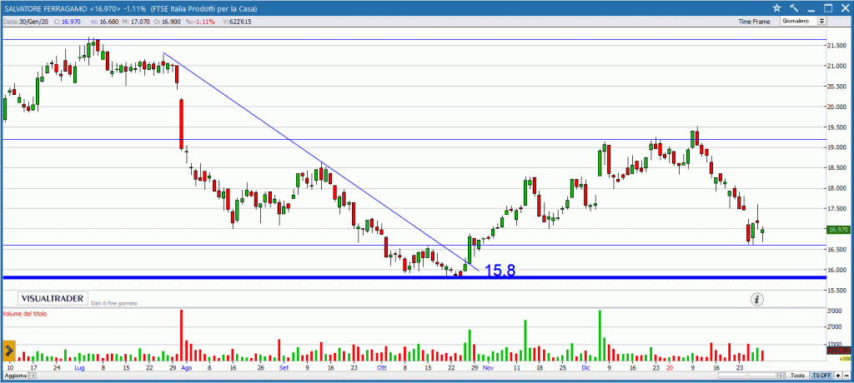The width and height of the screenshot is (854, 383).
Task: Click the Nov month label on time axis
Action: point(488,368)
